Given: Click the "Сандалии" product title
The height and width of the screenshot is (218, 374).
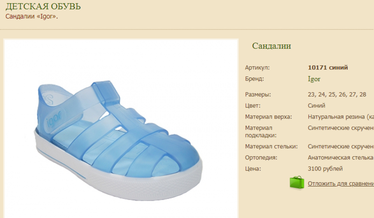Looking at the screenshot, I should pos(272,46).
